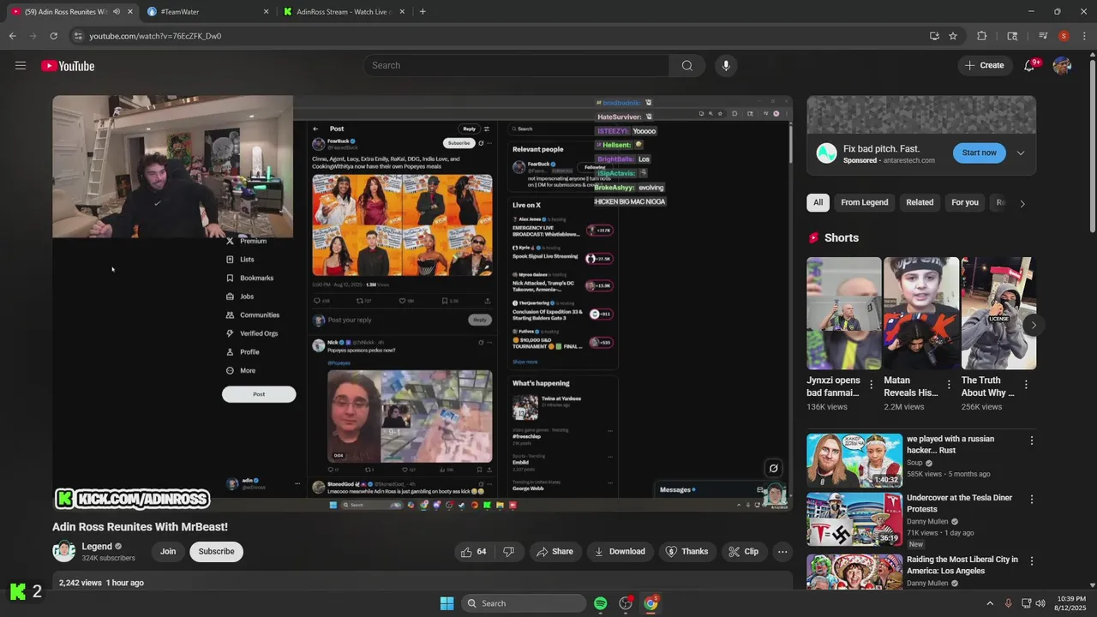Screen dimensions: 1097x617
Task: Open the Tesla Diner Protests video thumbnail
Action: click(854, 519)
